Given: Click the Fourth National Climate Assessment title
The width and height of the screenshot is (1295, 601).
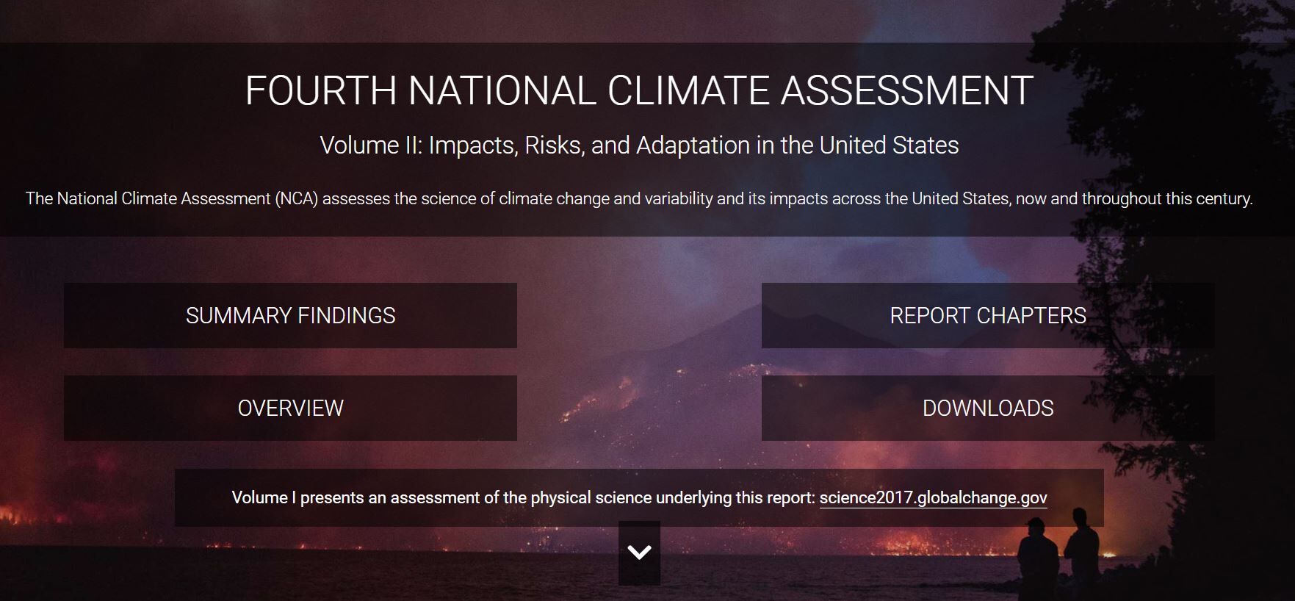Looking at the screenshot, I should tap(639, 90).
